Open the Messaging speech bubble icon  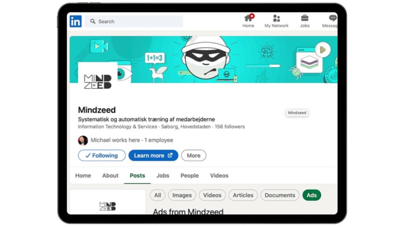tap(333, 18)
